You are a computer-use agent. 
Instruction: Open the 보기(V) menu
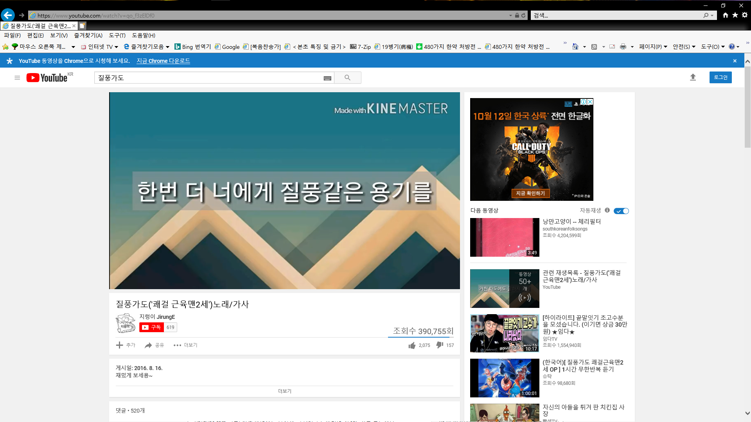(59, 36)
